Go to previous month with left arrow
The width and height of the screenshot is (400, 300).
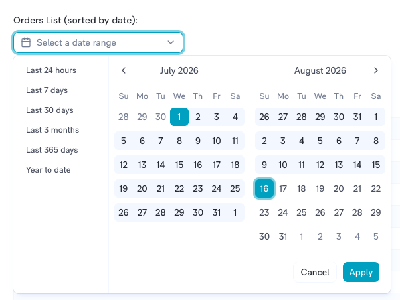[124, 70]
